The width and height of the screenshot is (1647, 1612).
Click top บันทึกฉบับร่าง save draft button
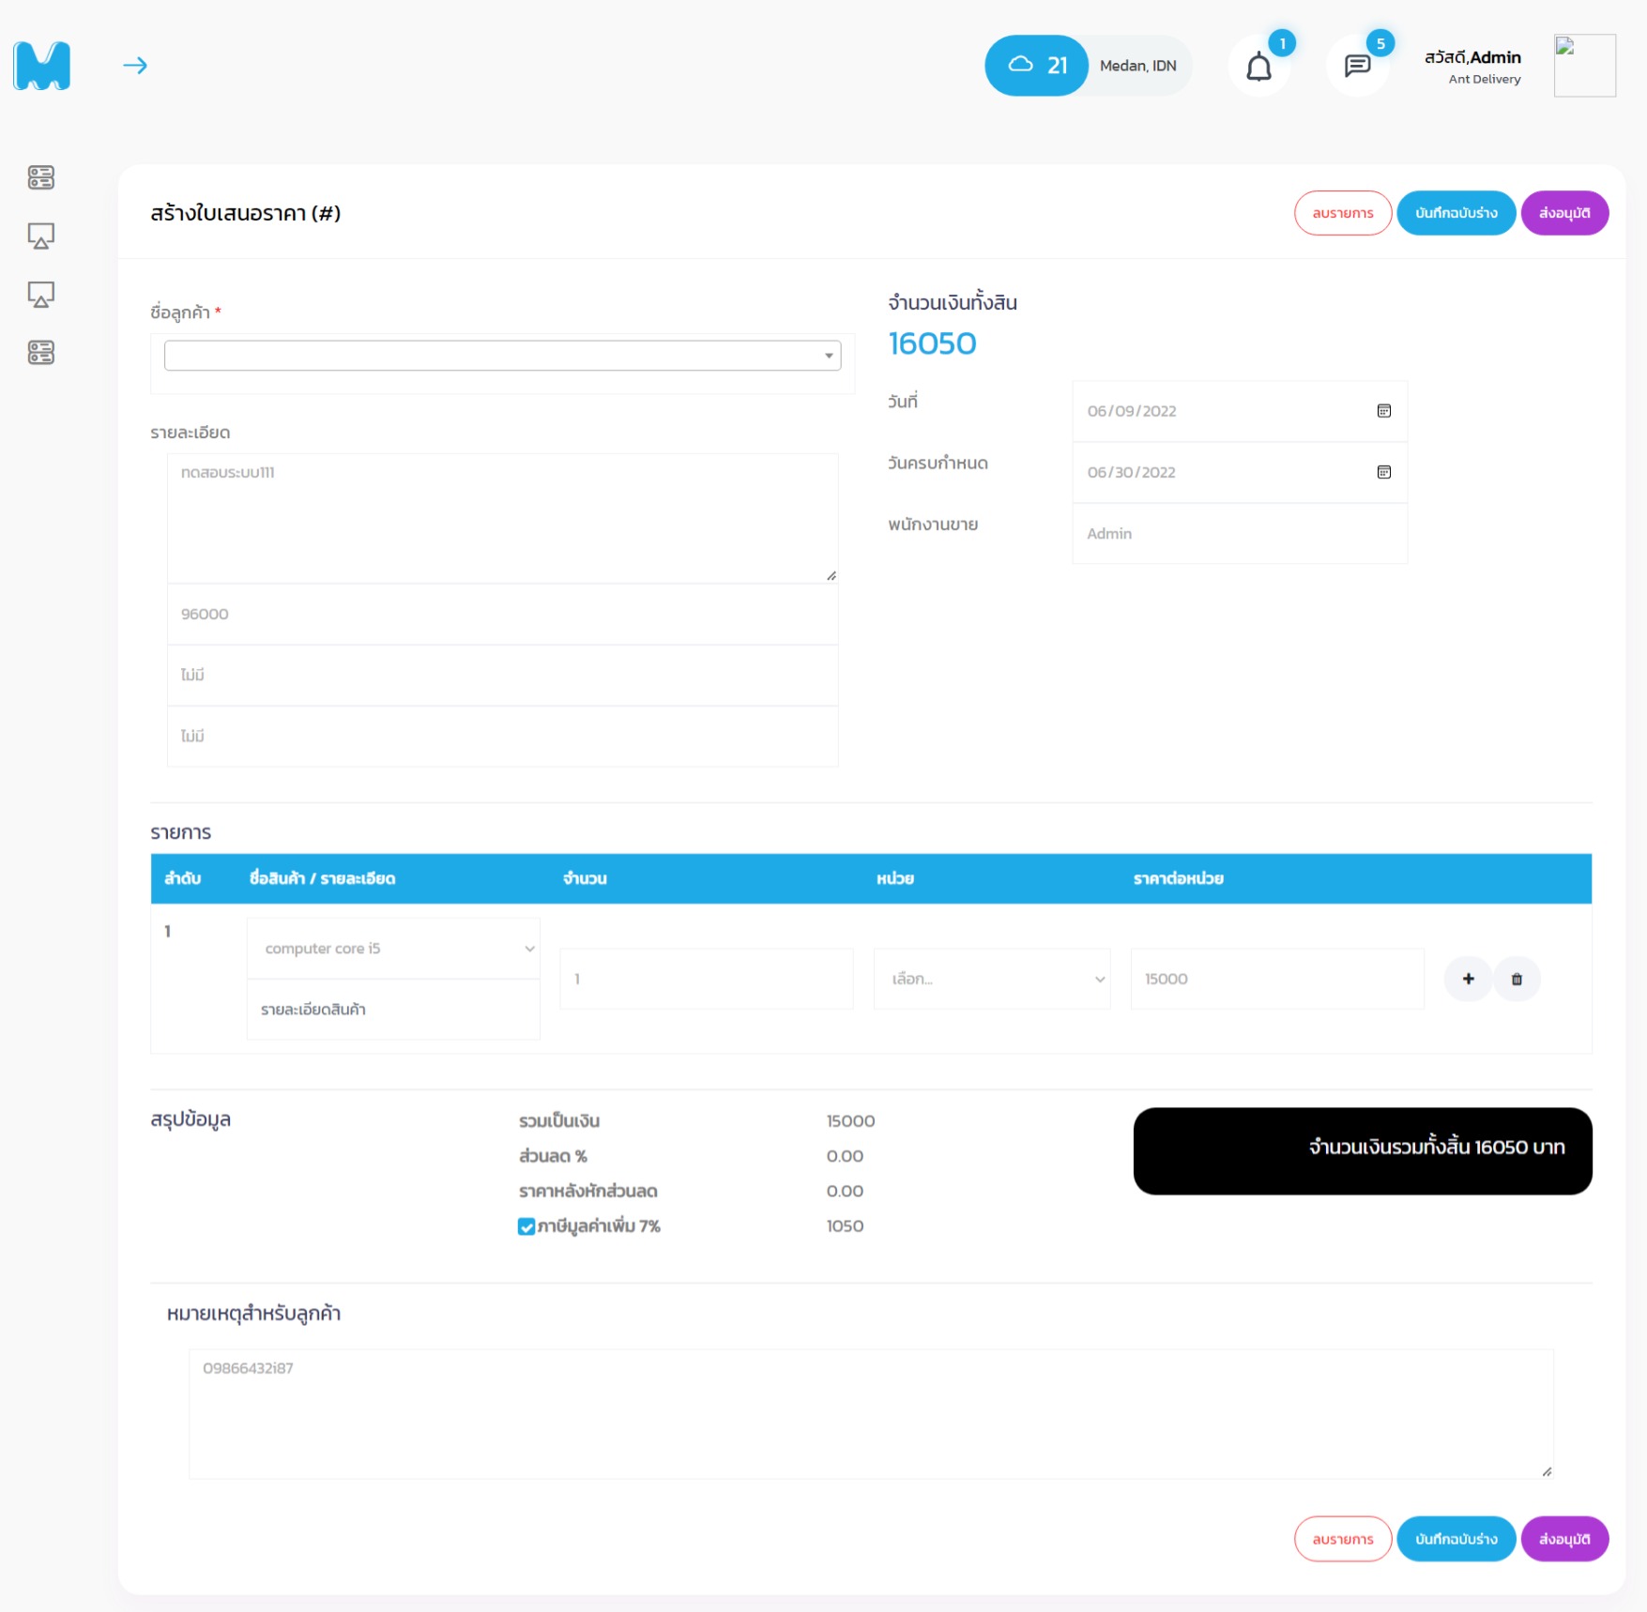pyautogui.click(x=1456, y=213)
